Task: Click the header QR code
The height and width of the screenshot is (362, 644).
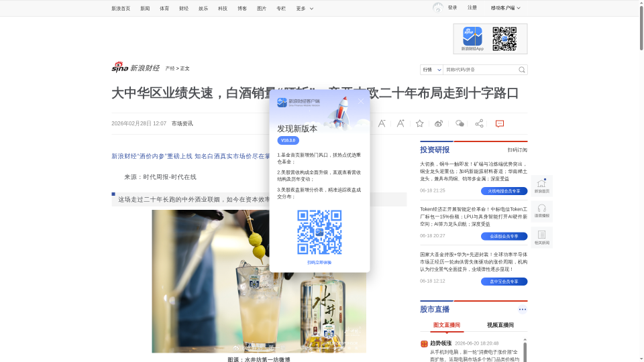Action: click(x=504, y=39)
